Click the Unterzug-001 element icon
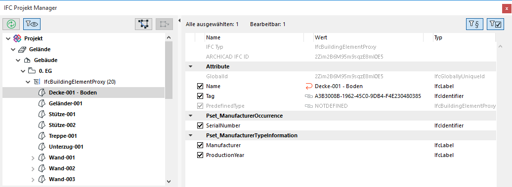512x187 pixels. (42, 147)
